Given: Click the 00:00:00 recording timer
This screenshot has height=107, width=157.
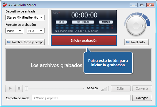Looking at the screenshot, I should tap(84, 15).
